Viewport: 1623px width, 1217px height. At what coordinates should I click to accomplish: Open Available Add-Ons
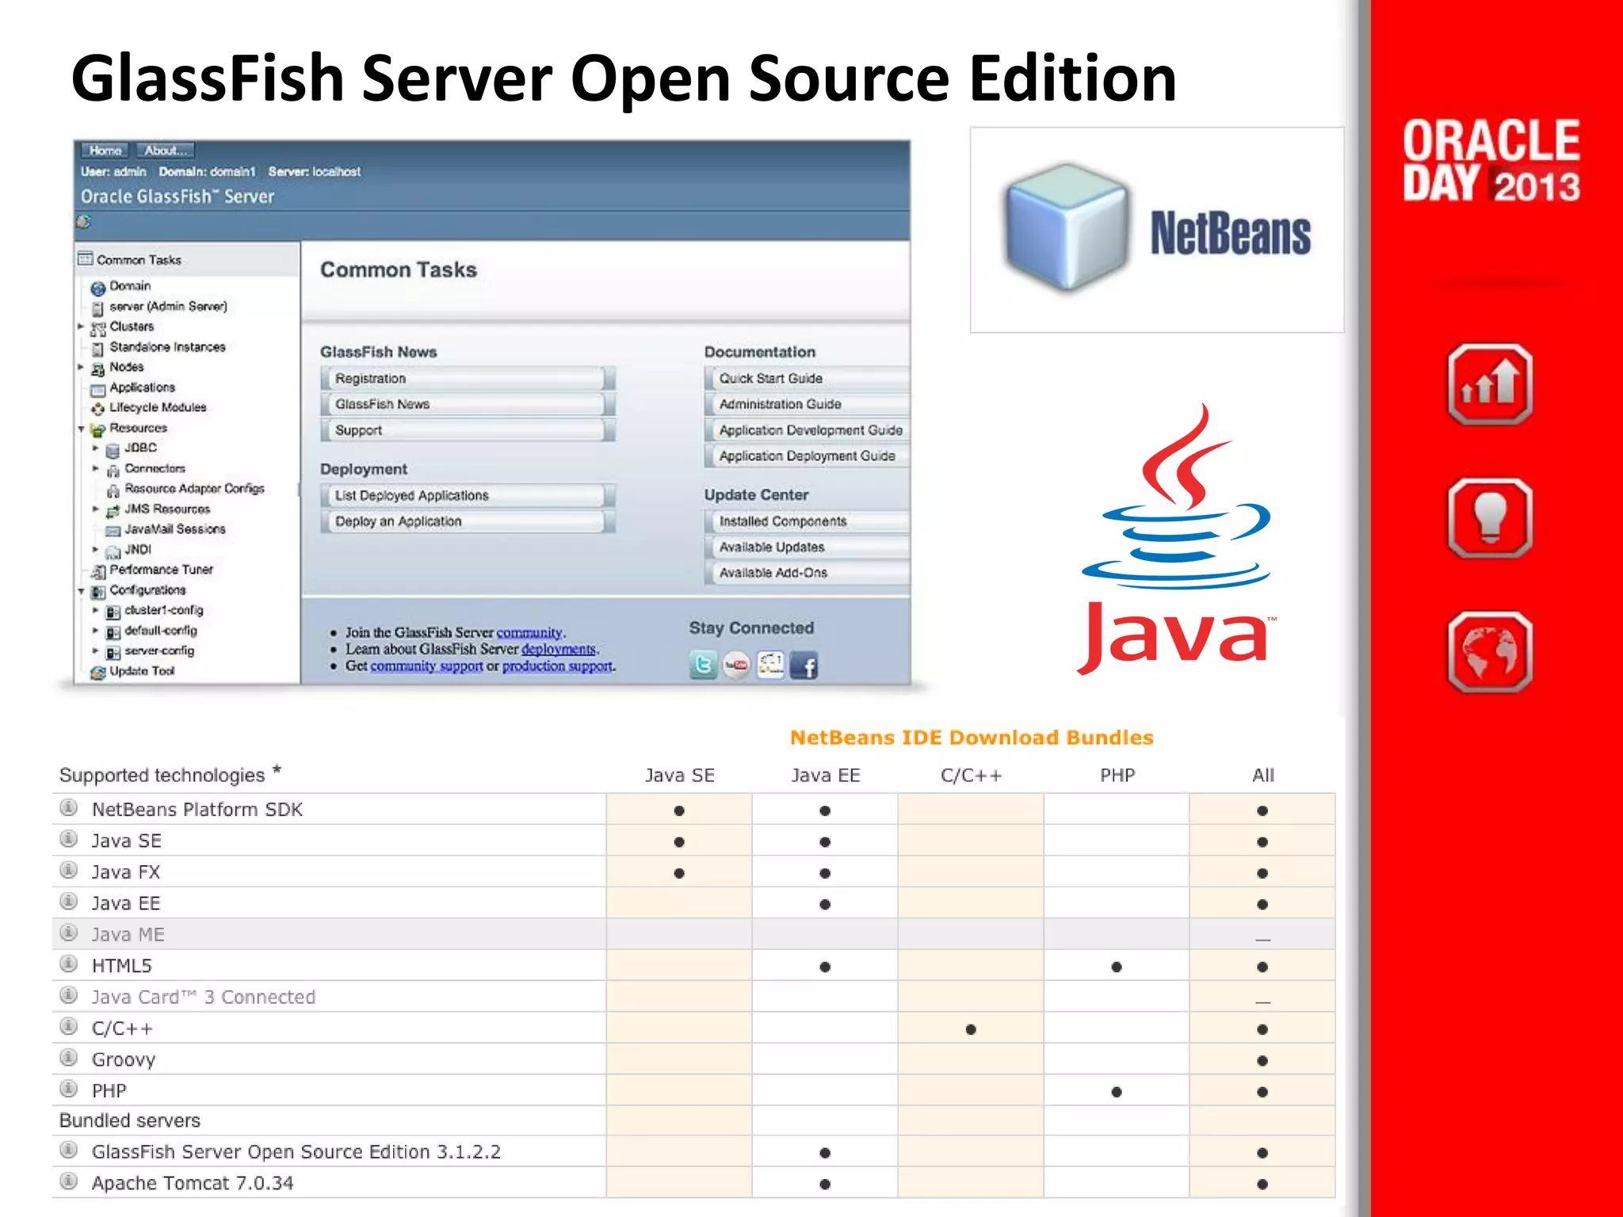coord(807,573)
